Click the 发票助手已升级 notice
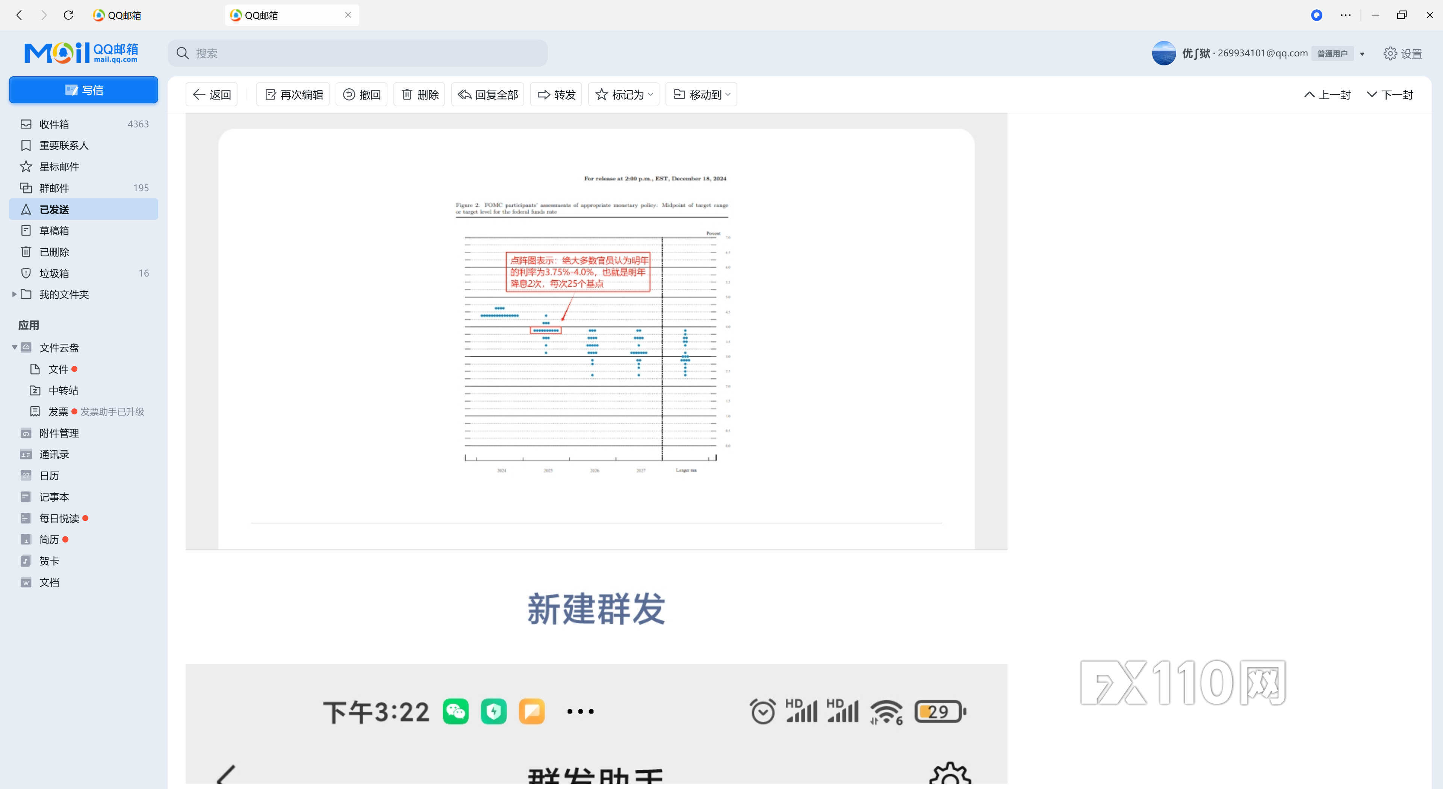Image resolution: width=1443 pixels, height=789 pixels. click(112, 411)
